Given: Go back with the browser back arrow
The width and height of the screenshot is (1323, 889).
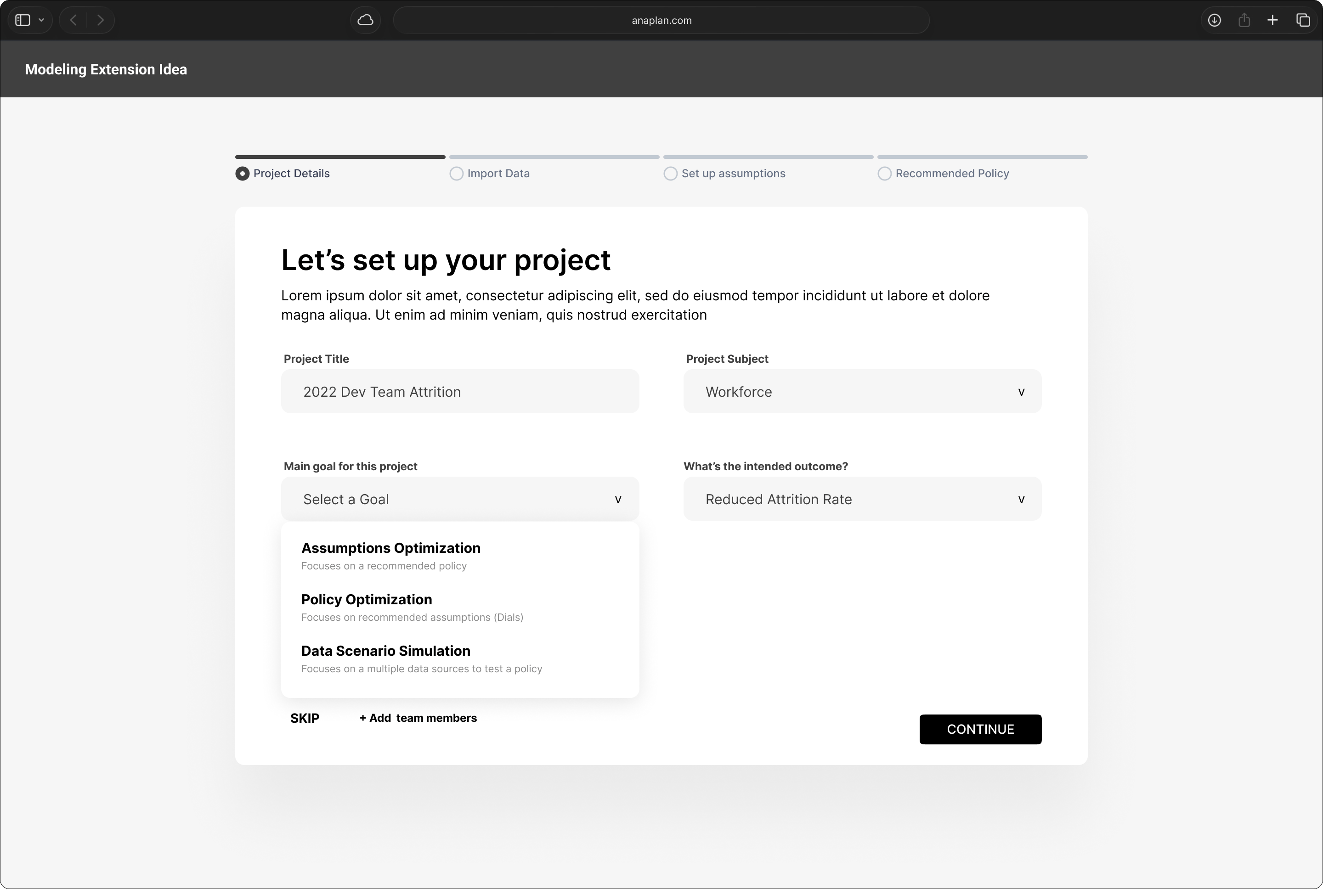Looking at the screenshot, I should 73,20.
